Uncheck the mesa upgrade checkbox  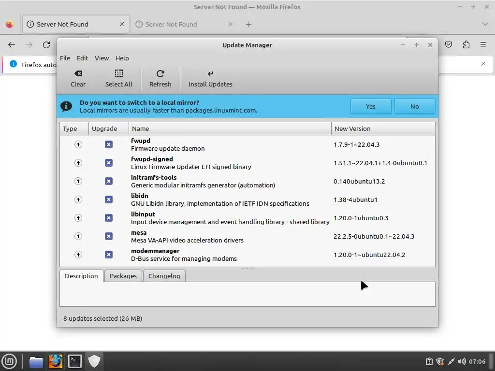click(x=109, y=236)
